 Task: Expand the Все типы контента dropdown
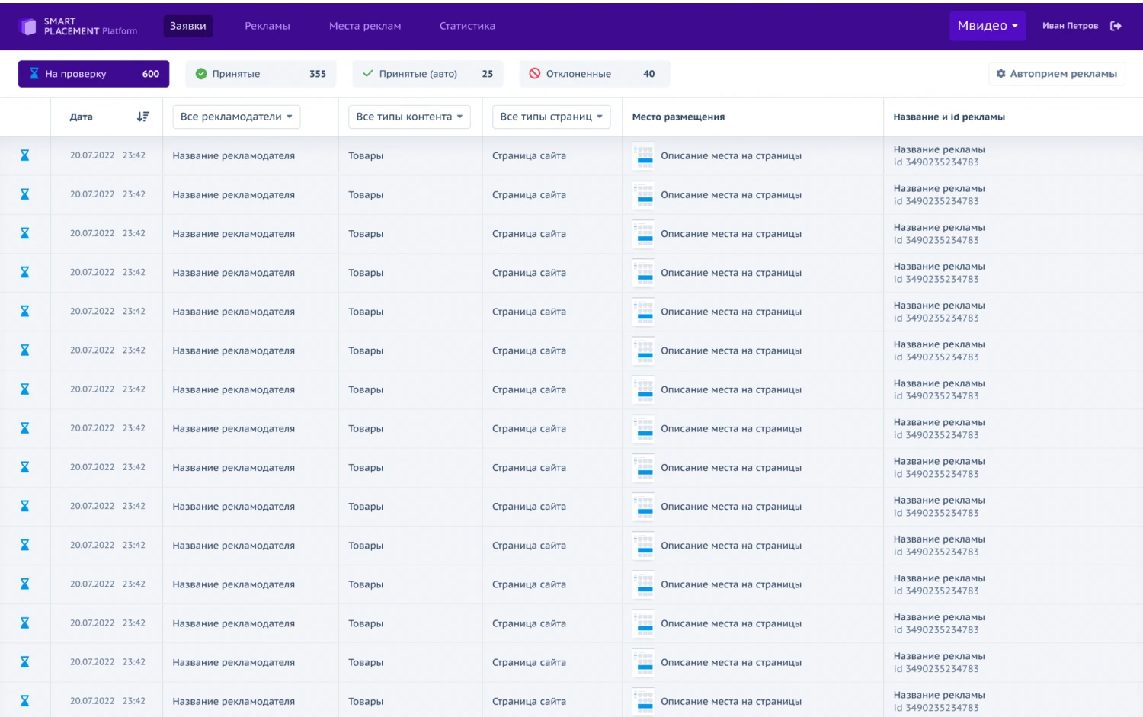click(x=409, y=117)
